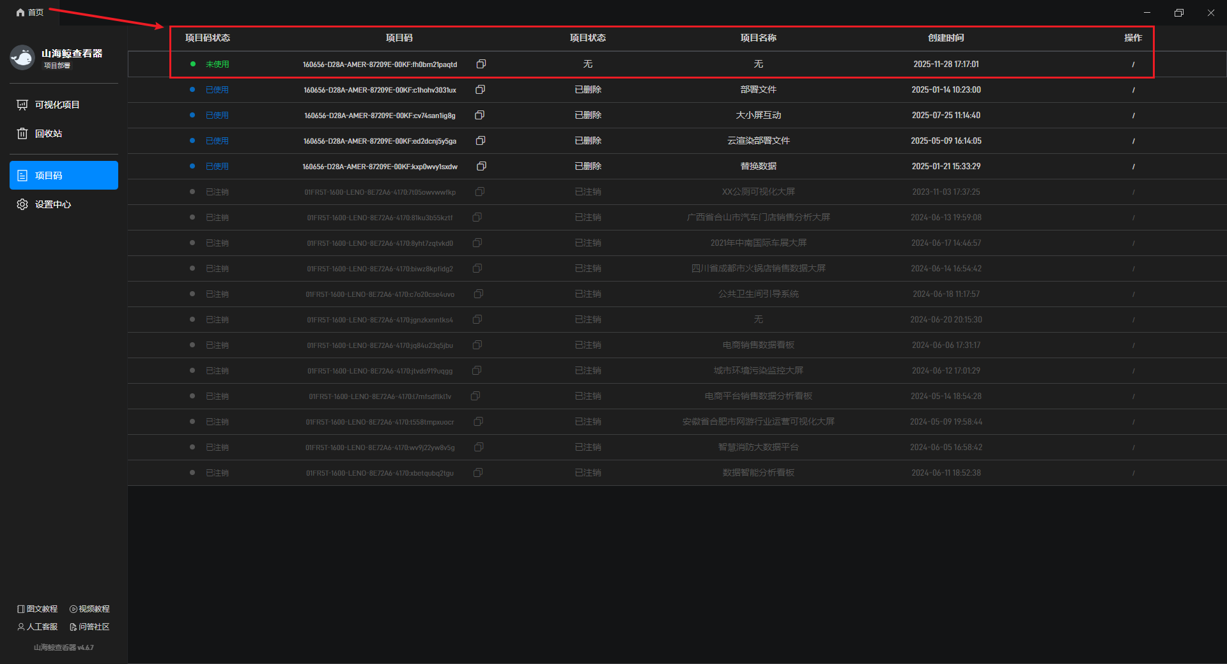Copy project code for 部署文件 row
1227x664 pixels.
tap(480, 89)
